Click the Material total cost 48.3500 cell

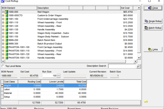(75, 93)
